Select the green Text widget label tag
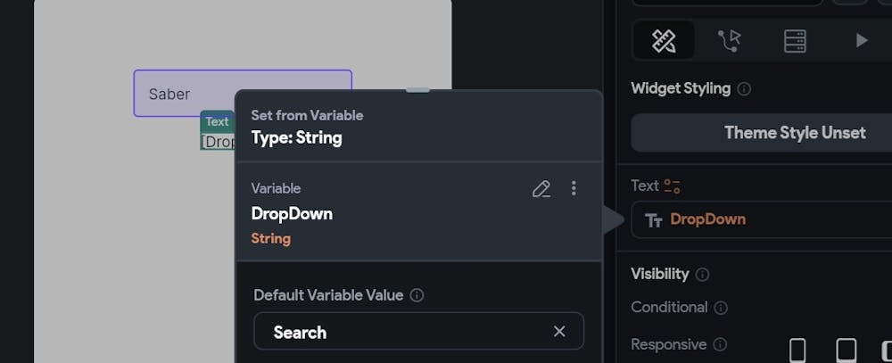The image size is (892, 363). (x=217, y=121)
